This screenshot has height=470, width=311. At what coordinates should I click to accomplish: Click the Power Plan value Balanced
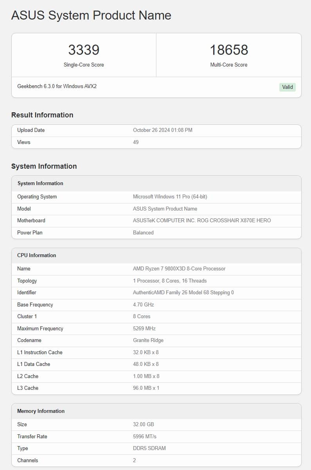pos(143,232)
